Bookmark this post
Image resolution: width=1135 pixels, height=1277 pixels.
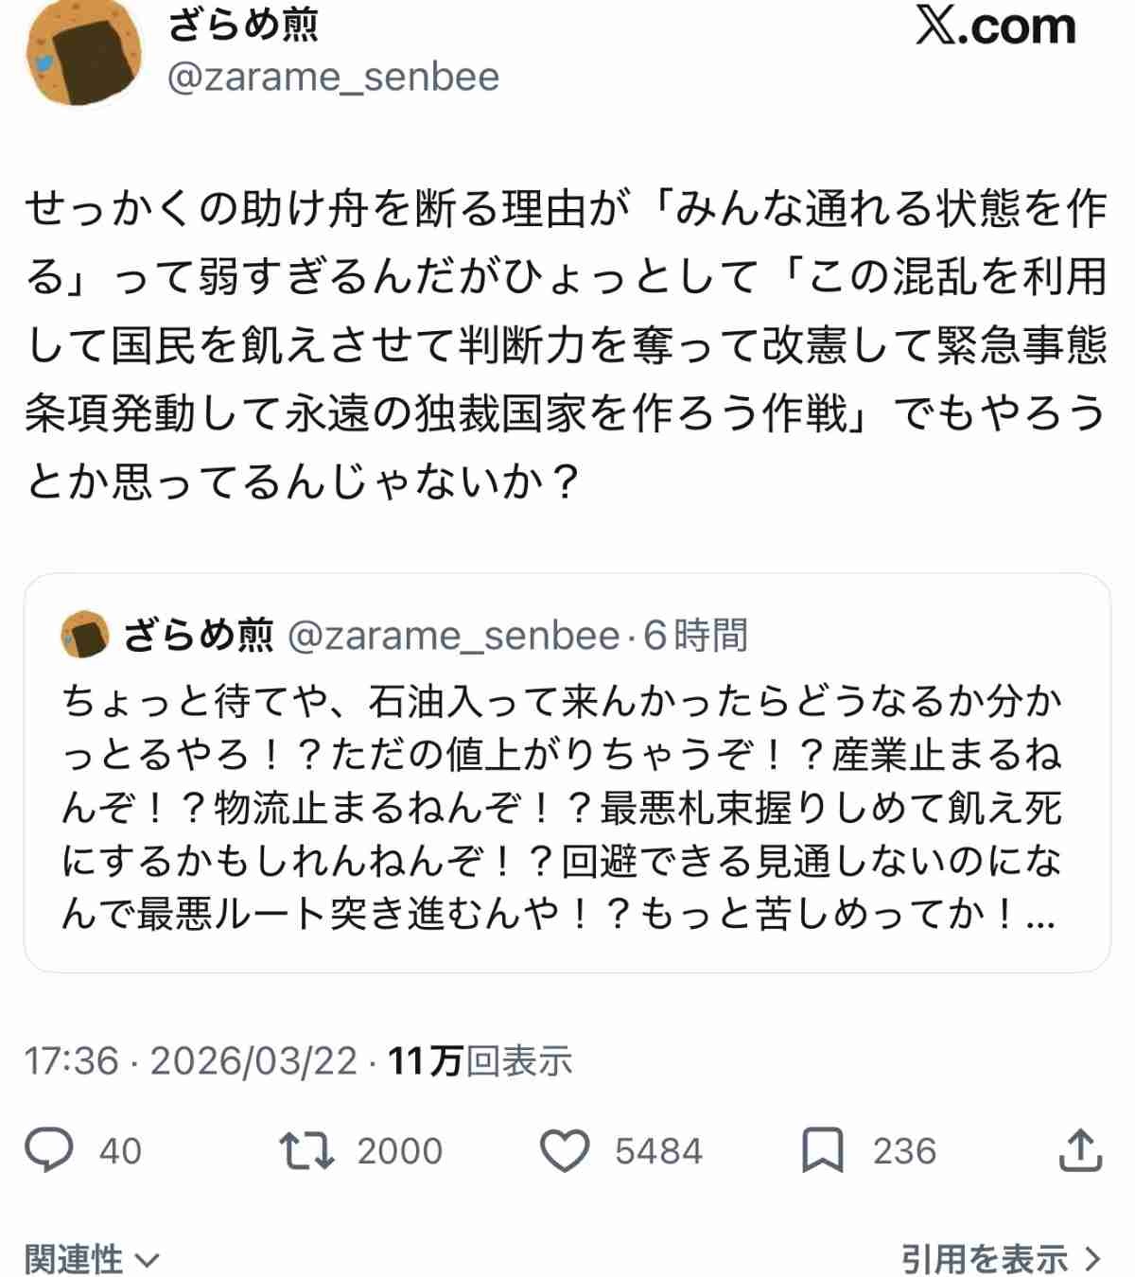[822, 1151]
